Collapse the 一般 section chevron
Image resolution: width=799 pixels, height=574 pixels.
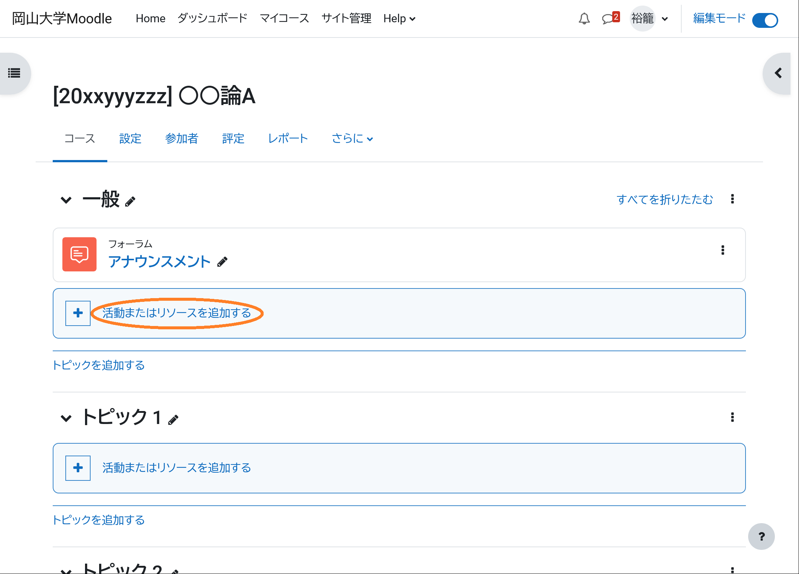pos(66,200)
